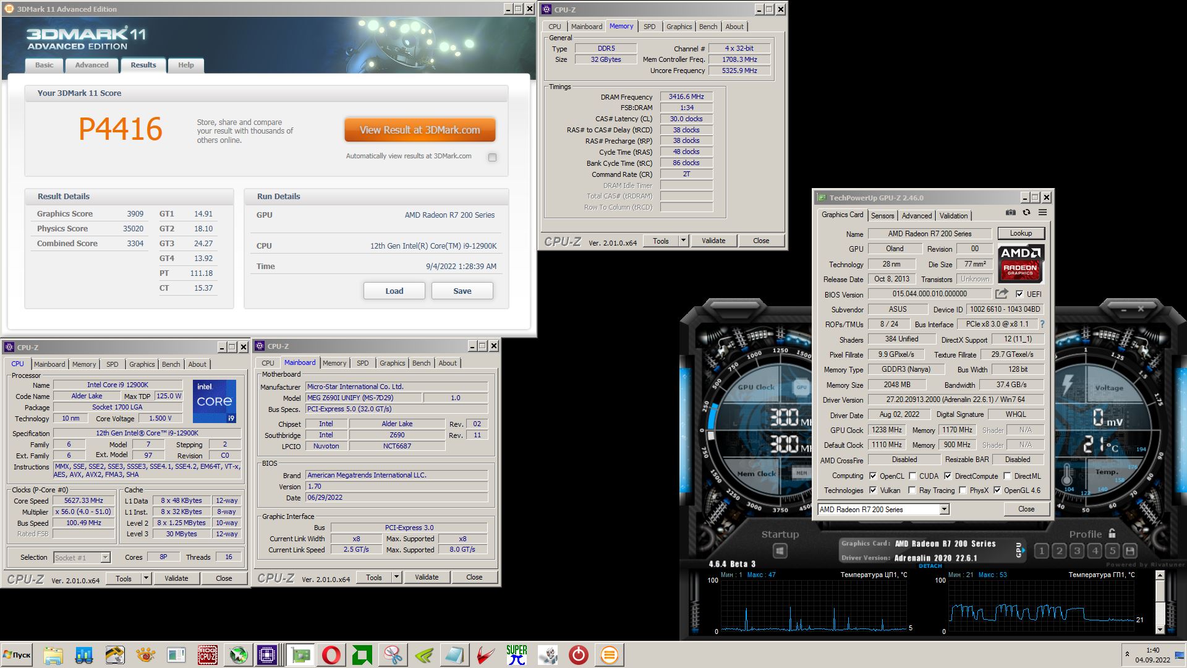Image resolution: width=1187 pixels, height=668 pixels.
Task: Click the Lookup button in GPU-Z
Action: pyautogui.click(x=1021, y=233)
